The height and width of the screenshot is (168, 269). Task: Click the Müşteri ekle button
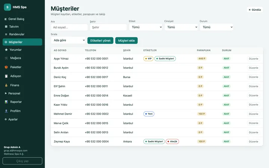pos(126,41)
